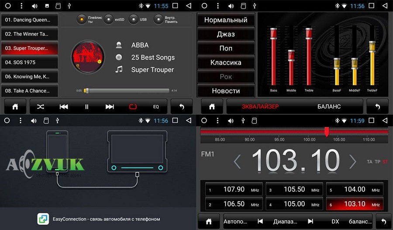This screenshot has height=230, width=393.
Task: Tap Автопо... auto-search button
Action: pyautogui.click(x=235, y=221)
